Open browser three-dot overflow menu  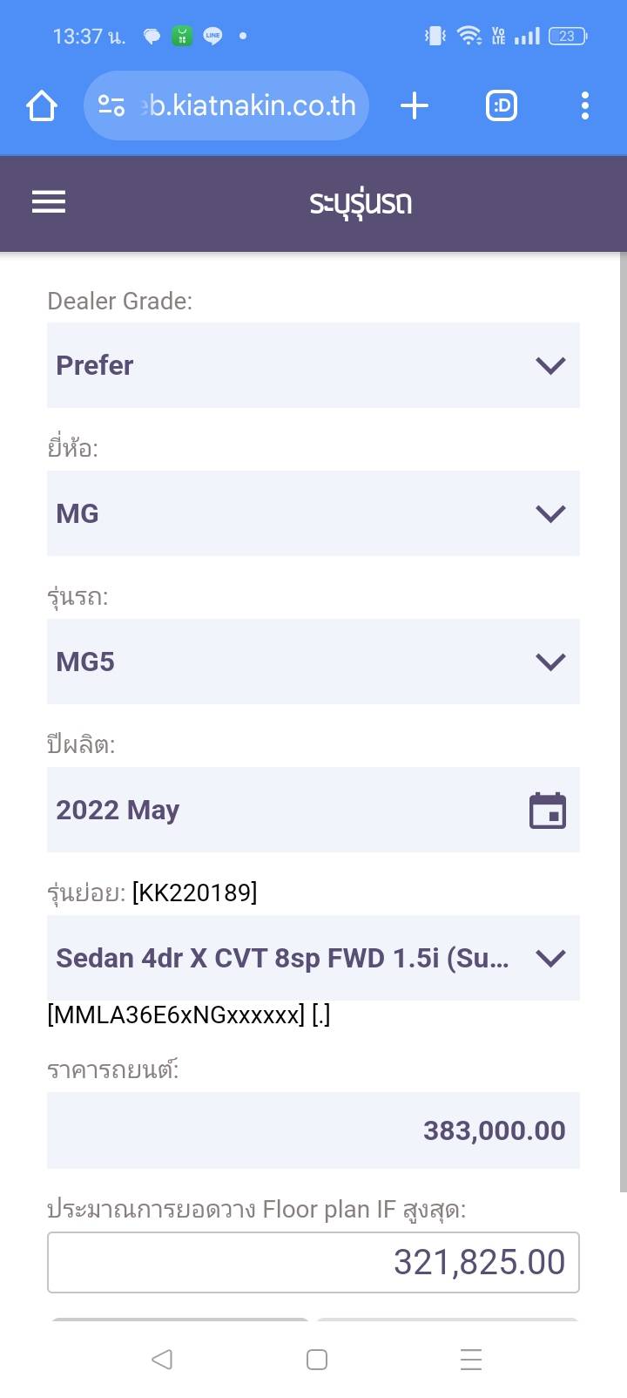click(584, 106)
